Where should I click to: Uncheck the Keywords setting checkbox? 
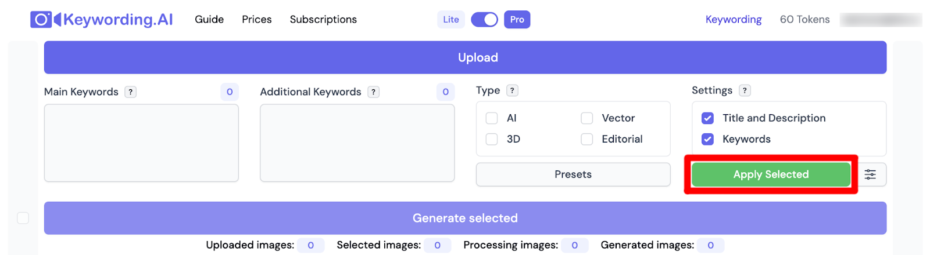tap(707, 139)
